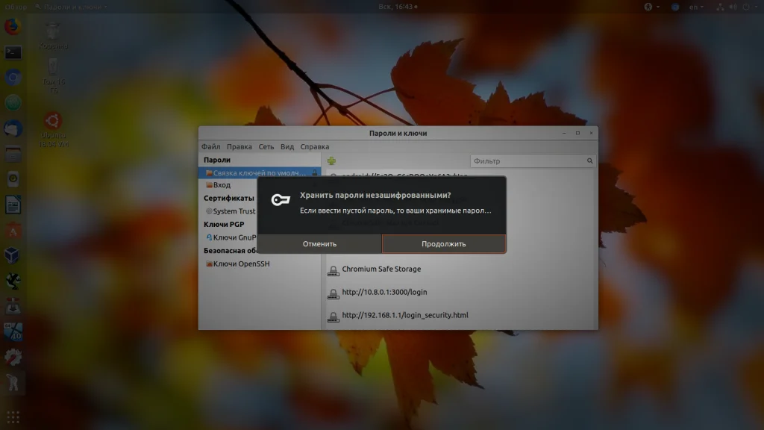Open the clock calendar in top bar
764x430 pixels.
click(398, 7)
